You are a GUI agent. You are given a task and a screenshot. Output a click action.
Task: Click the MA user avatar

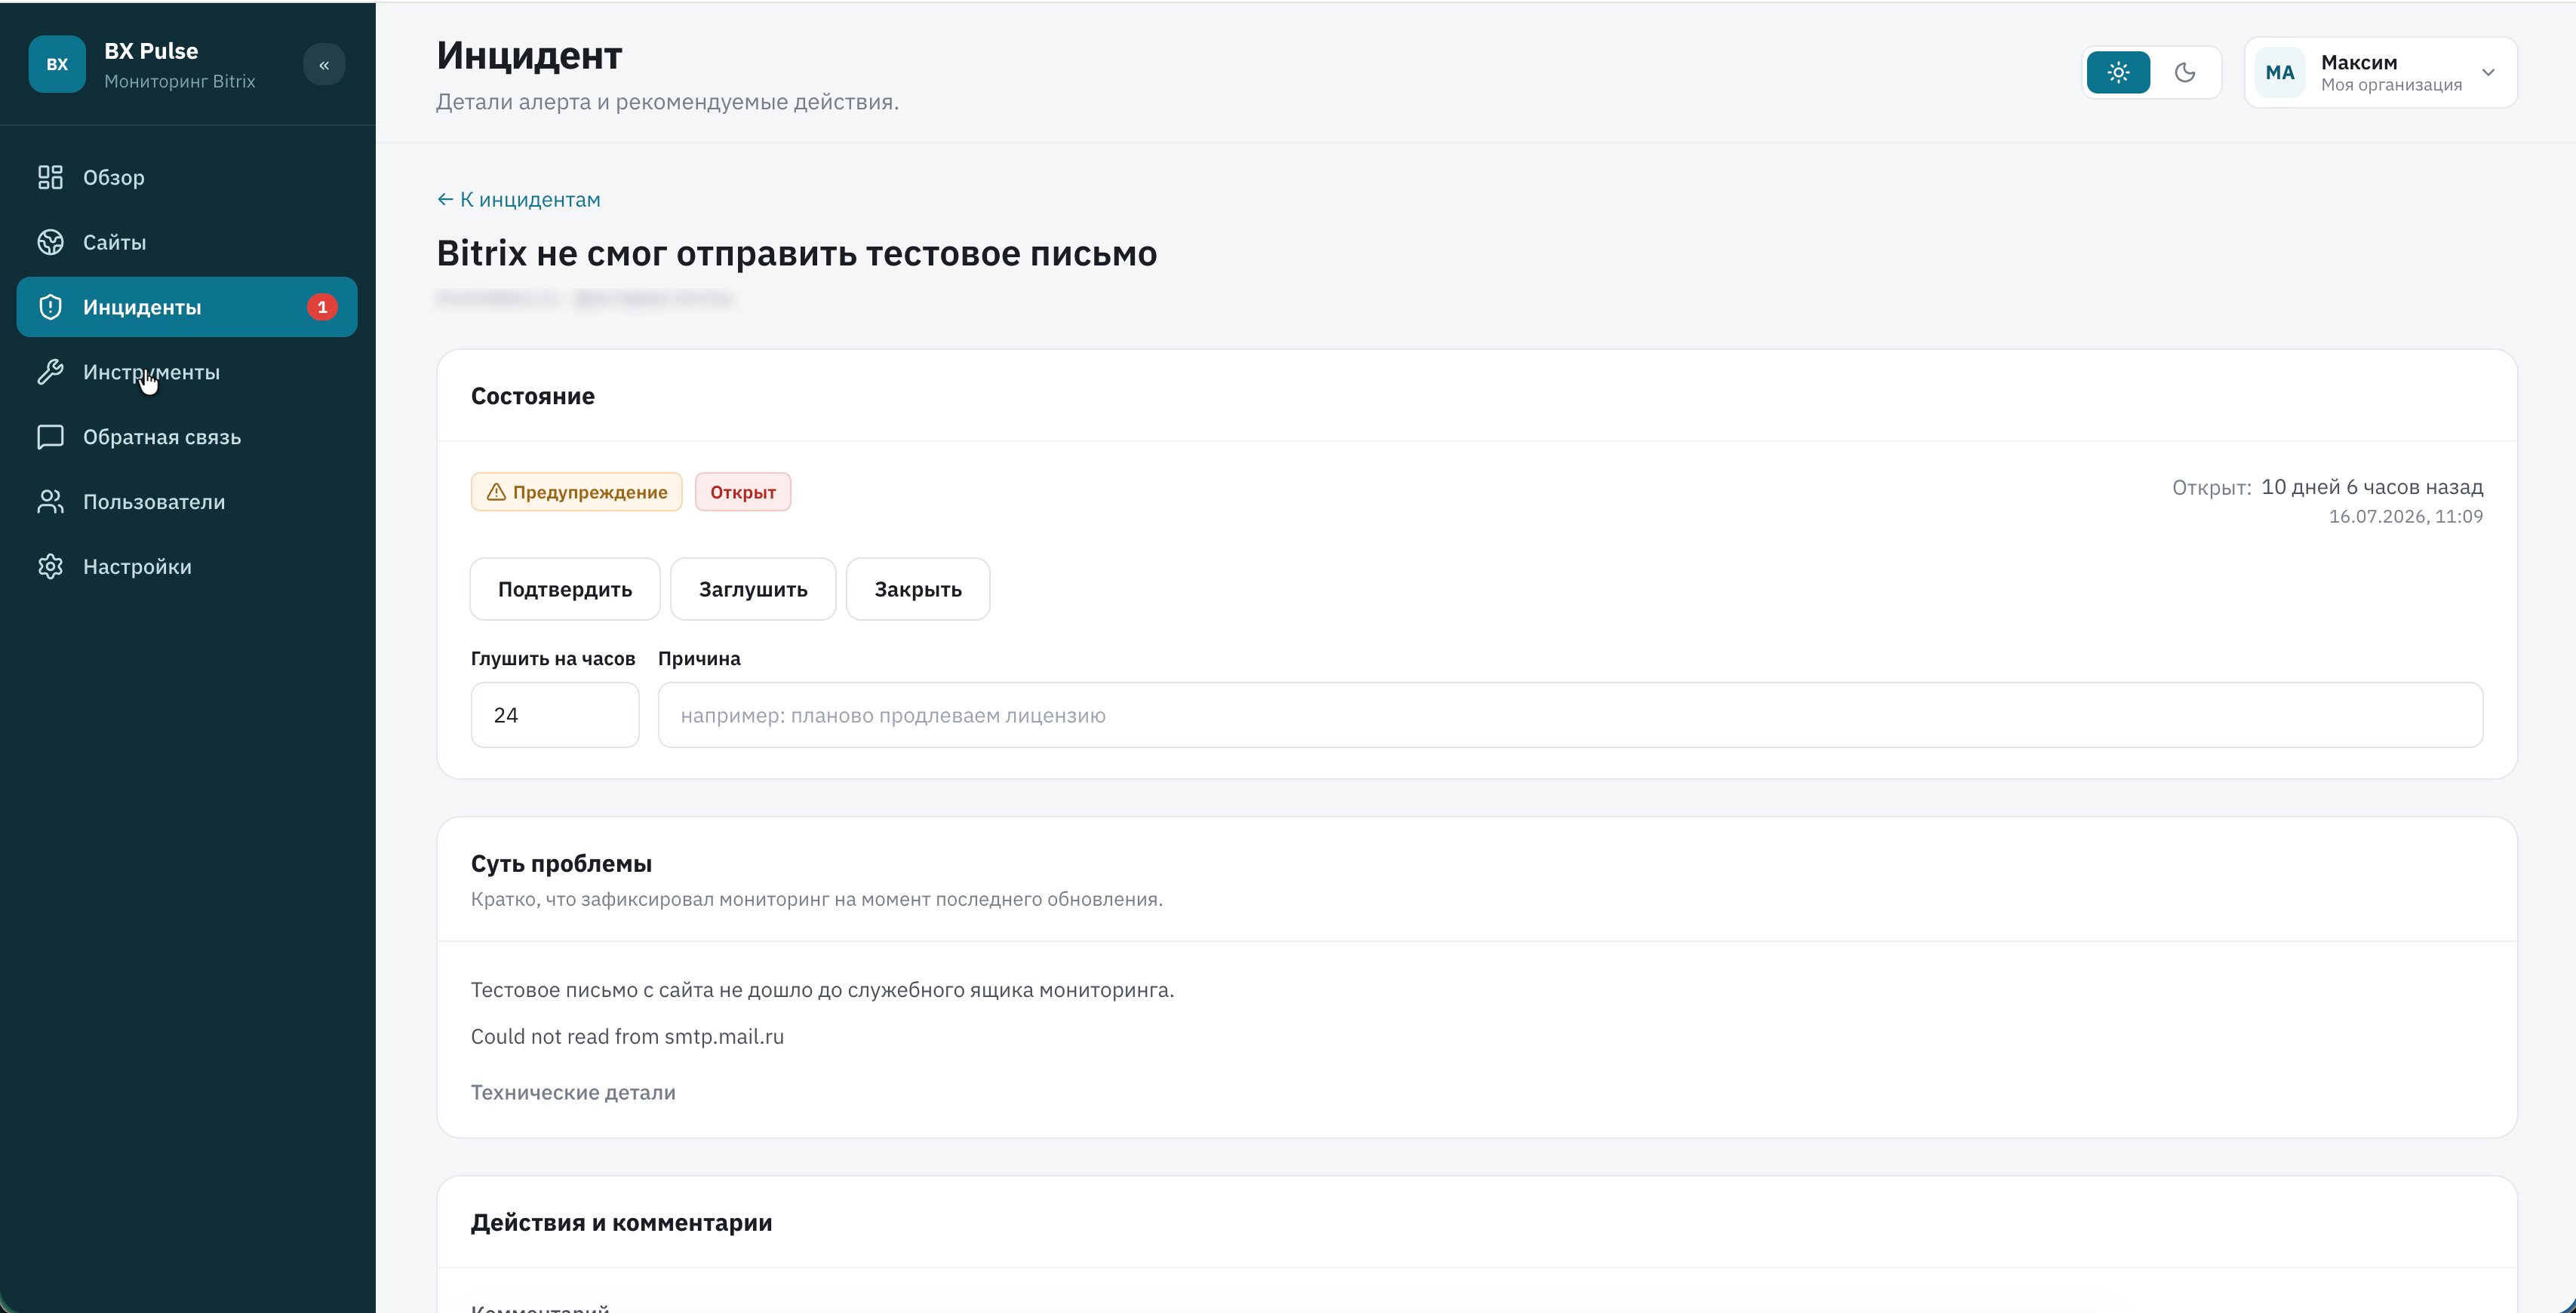click(2280, 72)
